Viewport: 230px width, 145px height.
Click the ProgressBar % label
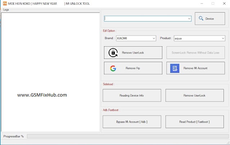(x=13, y=136)
